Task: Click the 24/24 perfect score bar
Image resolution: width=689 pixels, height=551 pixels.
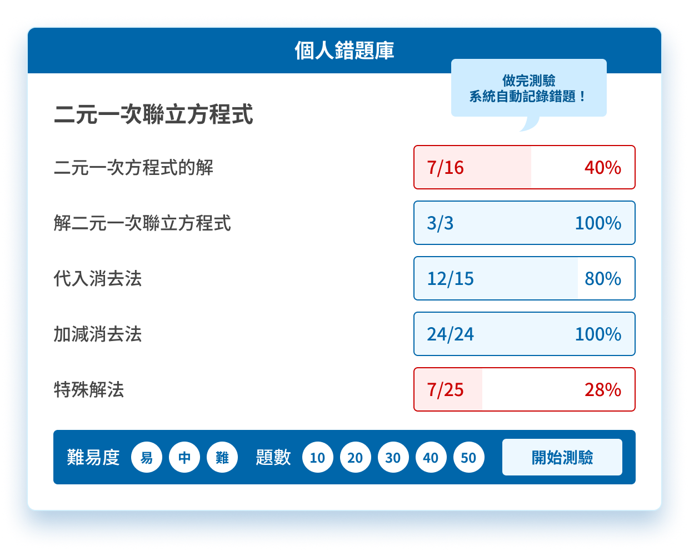Action: click(x=525, y=334)
